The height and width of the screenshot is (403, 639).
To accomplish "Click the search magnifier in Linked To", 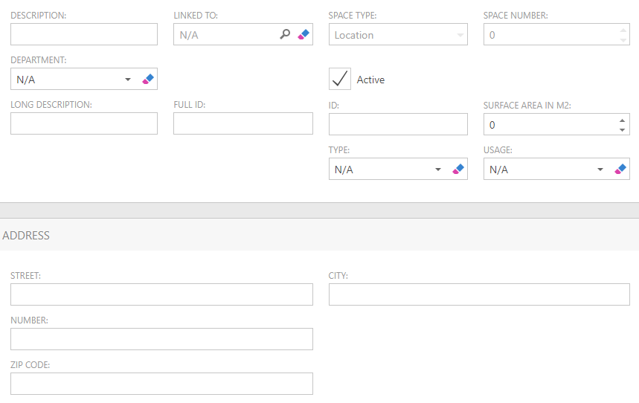I will click(x=284, y=34).
